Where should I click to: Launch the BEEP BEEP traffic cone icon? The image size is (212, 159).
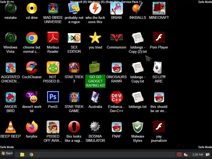coord(11,127)
